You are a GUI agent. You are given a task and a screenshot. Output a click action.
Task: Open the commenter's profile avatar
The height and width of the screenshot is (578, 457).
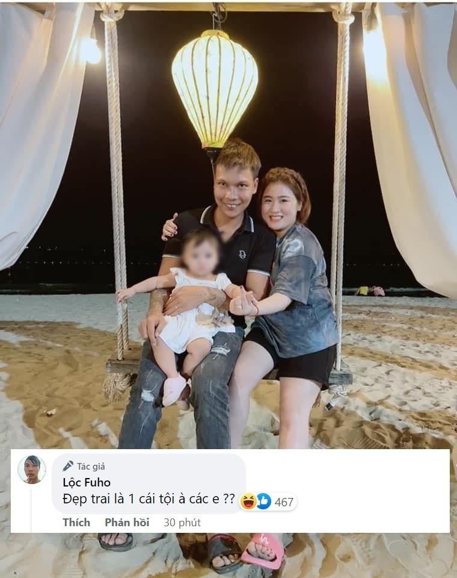pyautogui.click(x=32, y=469)
